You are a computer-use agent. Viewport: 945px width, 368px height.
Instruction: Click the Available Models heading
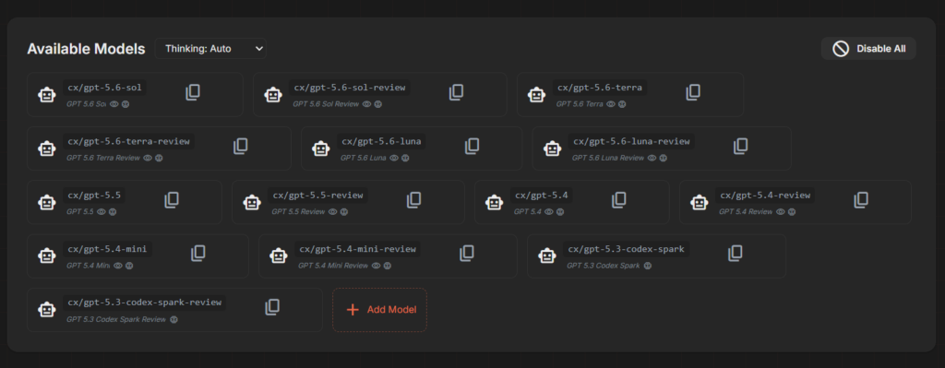click(x=86, y=49)
